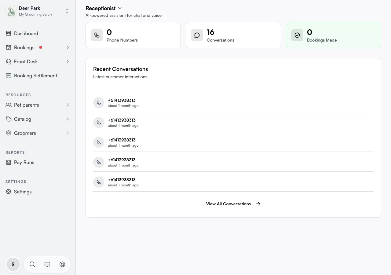Click the Booking Settlement receipt icon
Image resolution: width=391 pixels, height=275 pixels.
(x=9, y=75)
